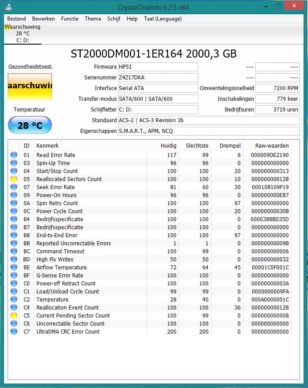Click blue status icon for G-Sense Error Rate
The width and height of the screenshot is (308, 388).
click(14, 275)
